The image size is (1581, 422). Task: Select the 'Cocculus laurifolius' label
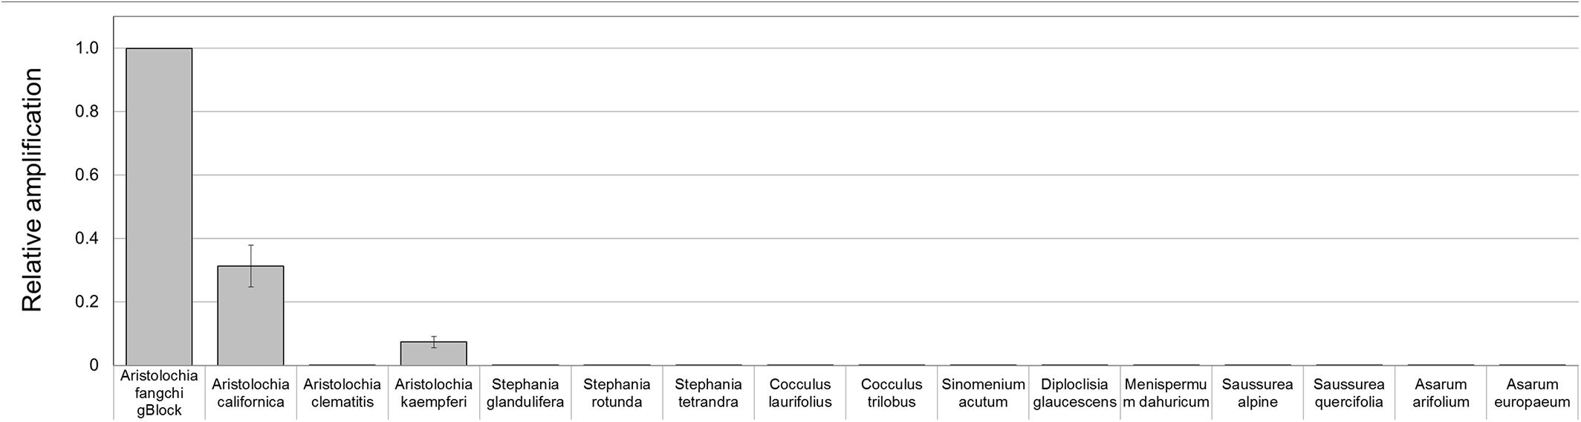click(799, 393)
